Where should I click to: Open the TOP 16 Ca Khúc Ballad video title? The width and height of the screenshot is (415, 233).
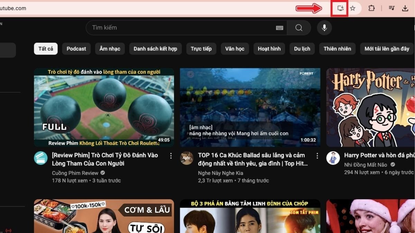(252, 159)
